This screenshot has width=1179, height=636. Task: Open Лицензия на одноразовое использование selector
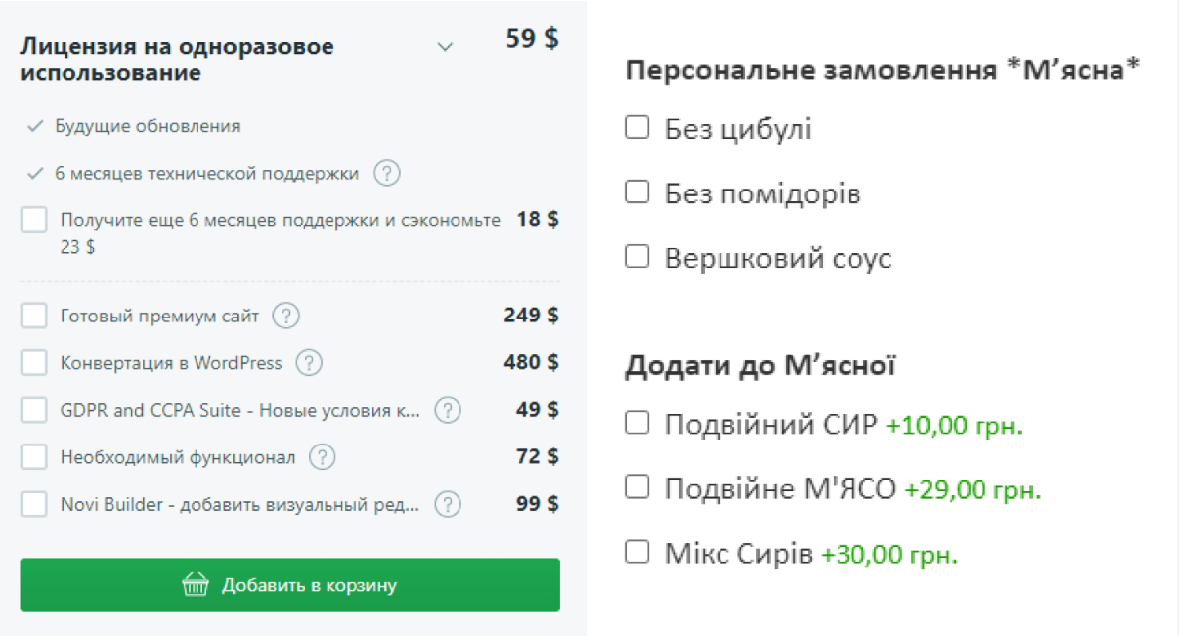point(237,60)
